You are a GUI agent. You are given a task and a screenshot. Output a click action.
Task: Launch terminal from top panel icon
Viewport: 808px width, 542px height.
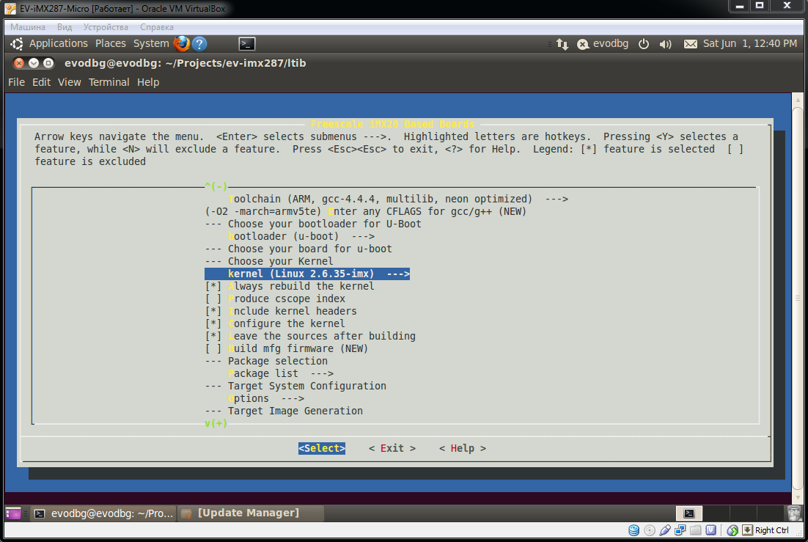coord(247,44)
